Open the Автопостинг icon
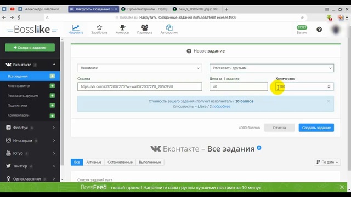 coord(169,27)
